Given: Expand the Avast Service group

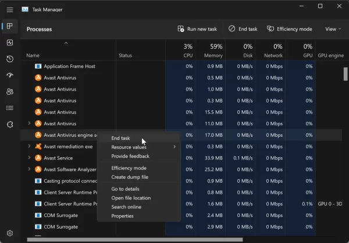Looking at the screenshot, I should click(29, 158).
